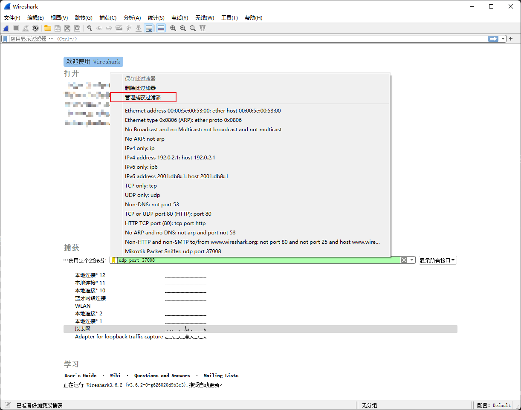This screenshot has width=521, height=410.
Task: Open the User's Guide link
Action: click(x=80, y=375)
